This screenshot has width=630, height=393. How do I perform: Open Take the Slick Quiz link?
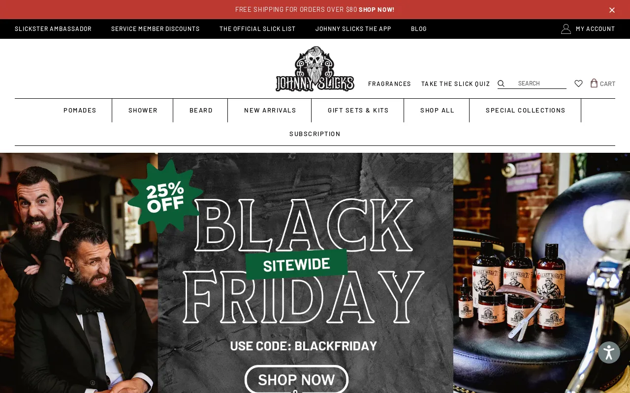pyautogui.click(x=456, y=84)
